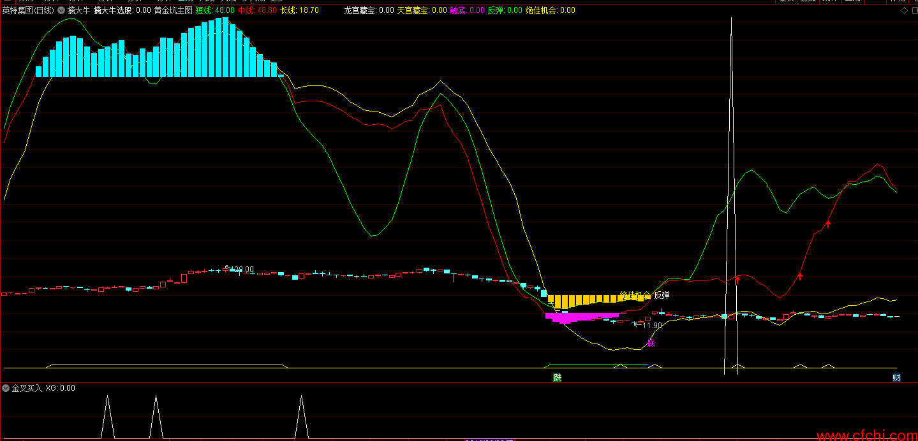918x441 pixels.
Task: Click the green 跌 marker icon
Action: click(557, 378)
